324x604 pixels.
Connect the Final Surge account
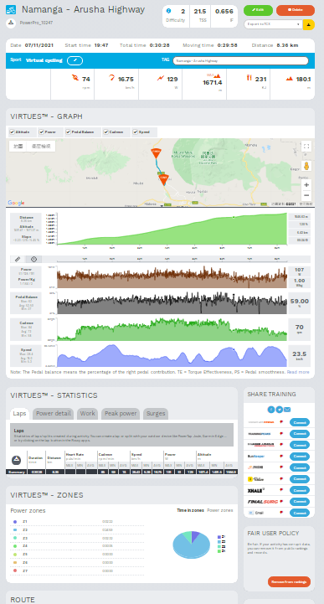(300, 502)
